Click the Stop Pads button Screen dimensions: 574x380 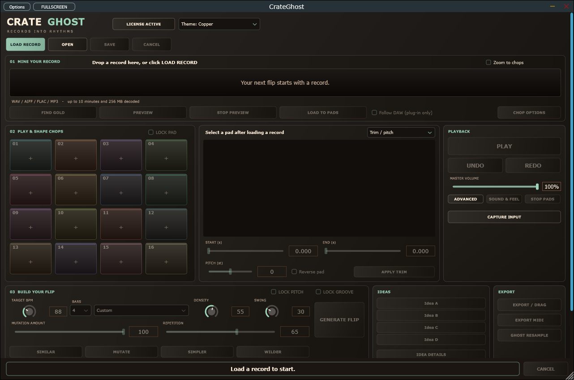tap(543, 199)
